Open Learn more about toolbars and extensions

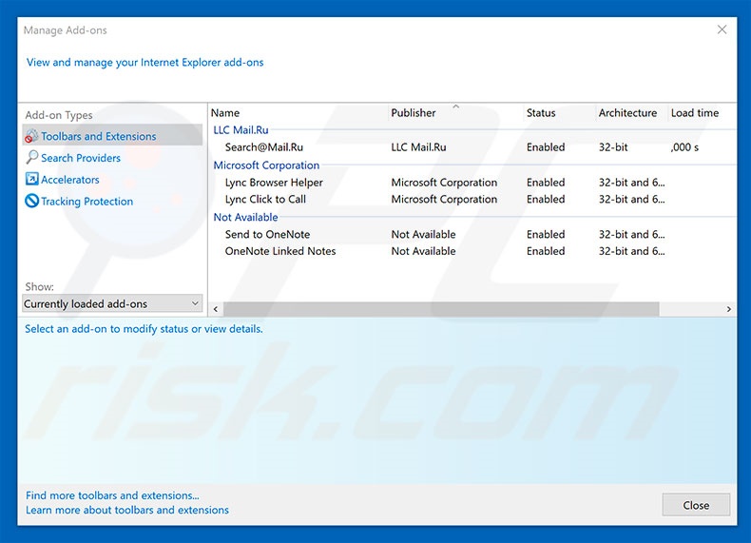tap(127, 510)
